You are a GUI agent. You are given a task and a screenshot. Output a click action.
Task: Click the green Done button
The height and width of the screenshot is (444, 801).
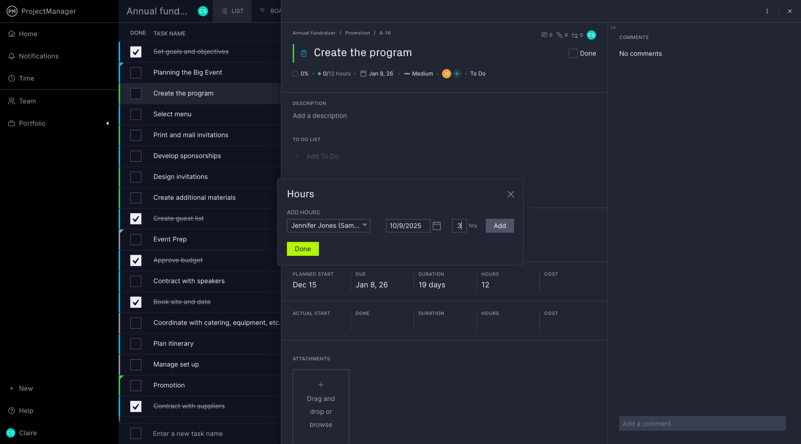(303, 249)
